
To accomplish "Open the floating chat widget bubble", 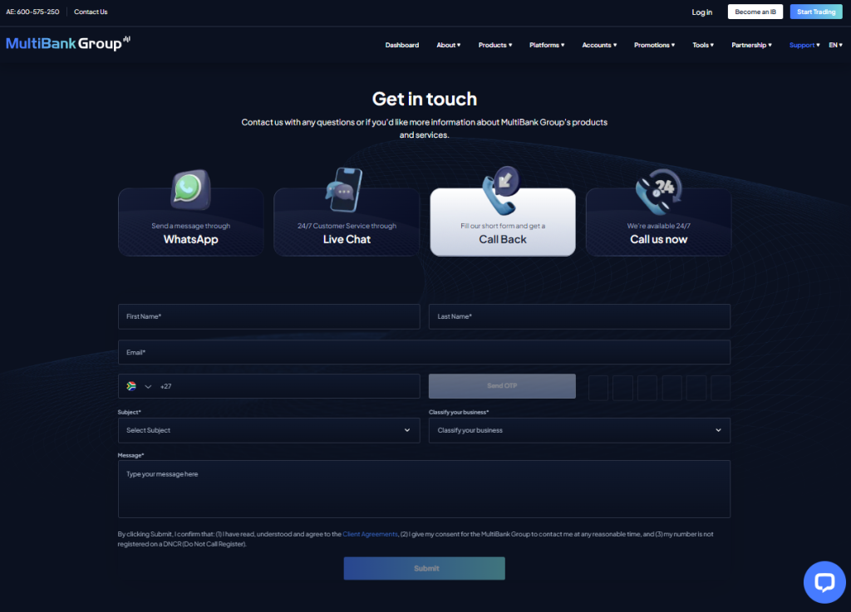I will pyautogui.click(x=824, y=582).
